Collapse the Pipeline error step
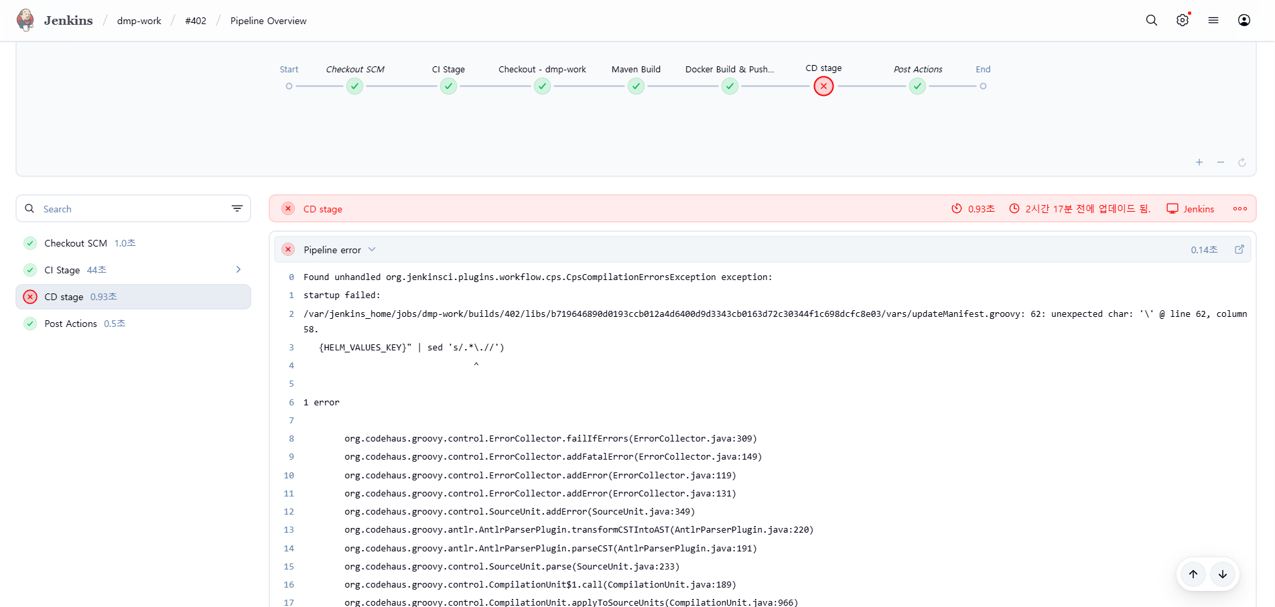This screenshot has width=1275, height=607. tap(372, 249)
